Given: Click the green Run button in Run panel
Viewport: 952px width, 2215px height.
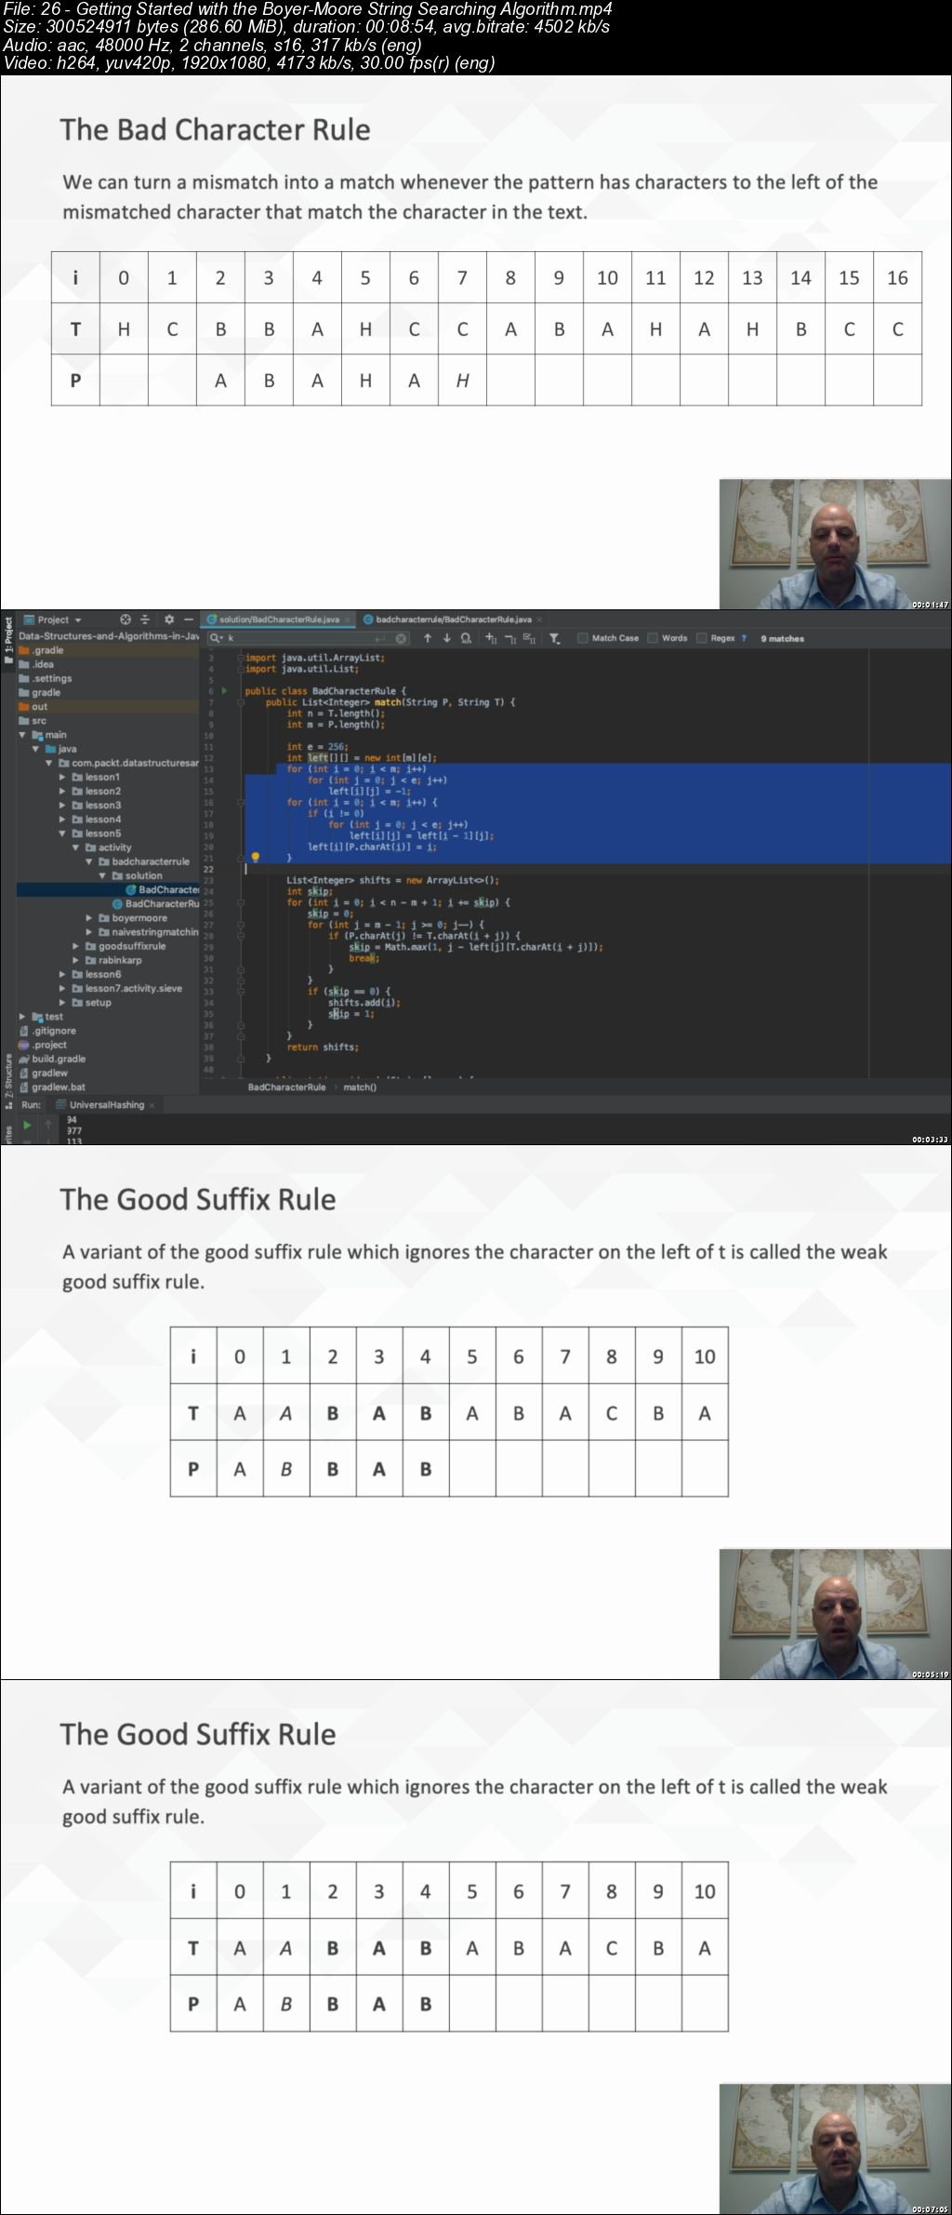Looking at the screenshot, I should coord(27,1125).
